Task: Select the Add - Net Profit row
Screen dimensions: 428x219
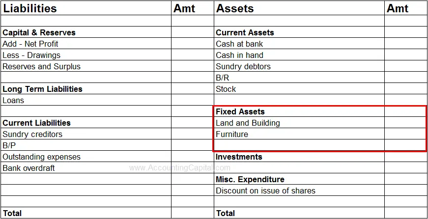Action: [x=30, y=44]
